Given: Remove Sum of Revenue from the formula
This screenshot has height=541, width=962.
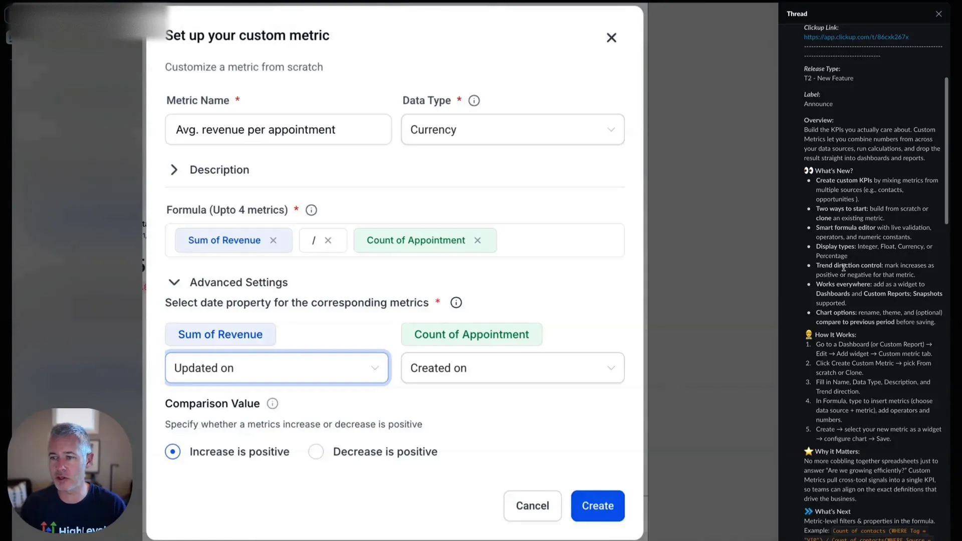Looking at the screenshot, I should pos(273,240).
